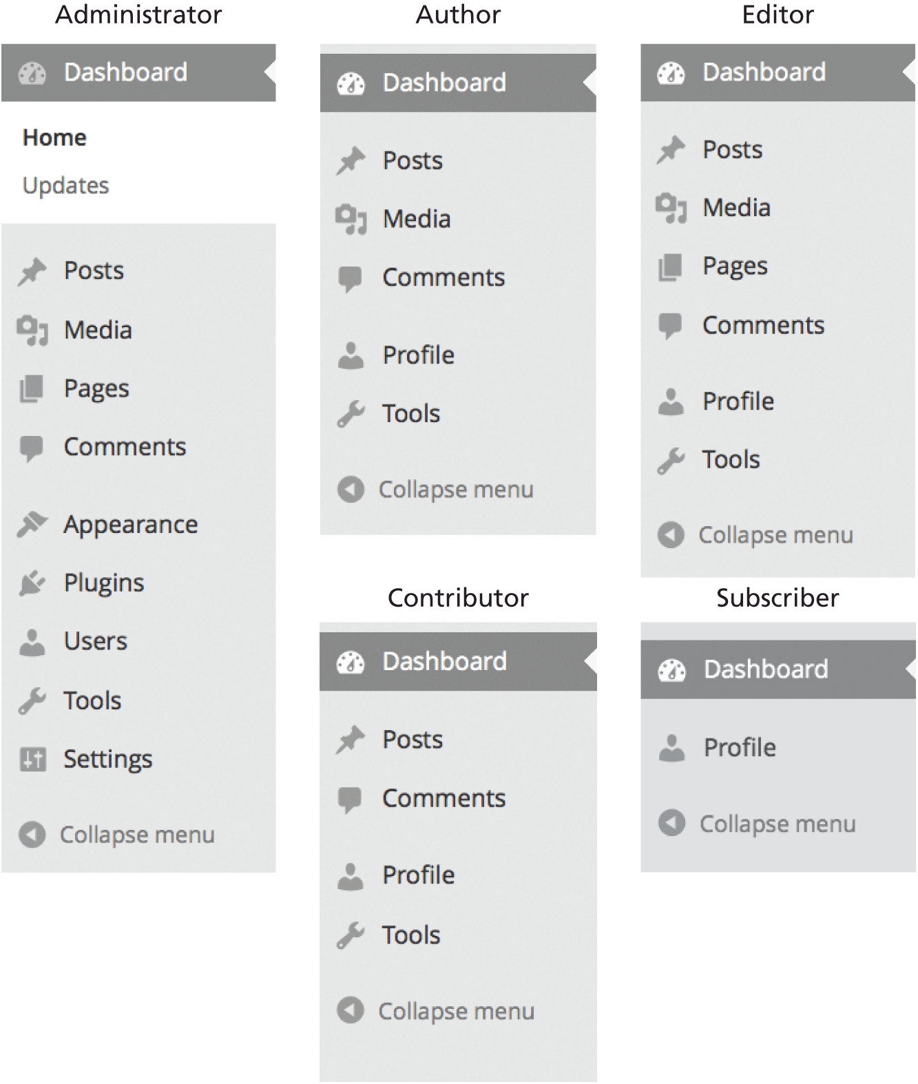918x1084 pixels.
Task: Click the Users icon in Administrator menu
Action: 32,642
